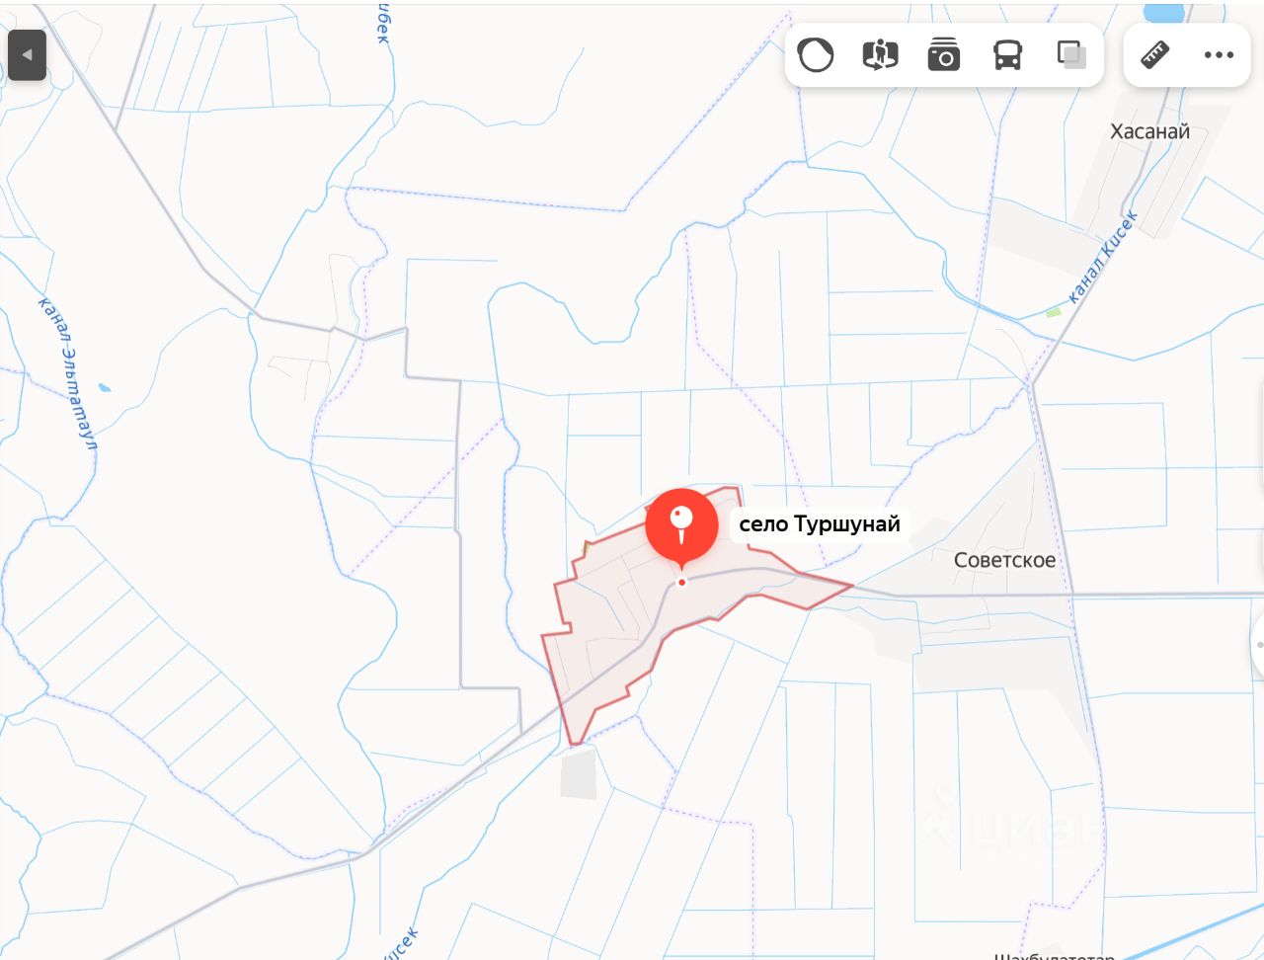Open the three-dots more menu
Viewport: 1264px width, 960px height.
pos(1219,54)
